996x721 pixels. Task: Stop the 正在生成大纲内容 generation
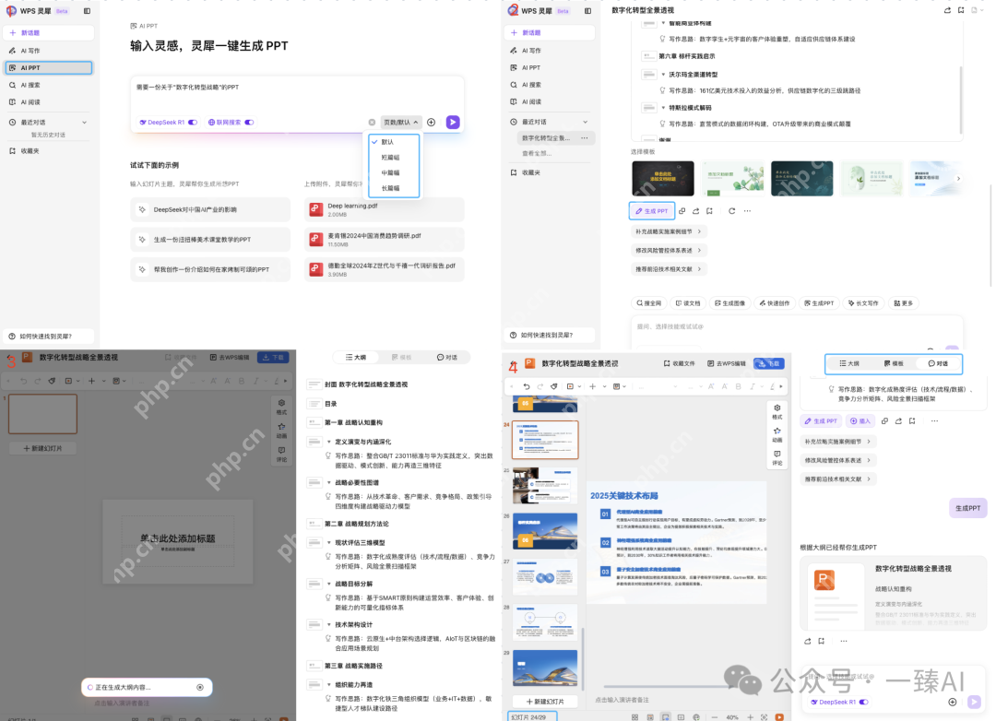tap(200, 687)
